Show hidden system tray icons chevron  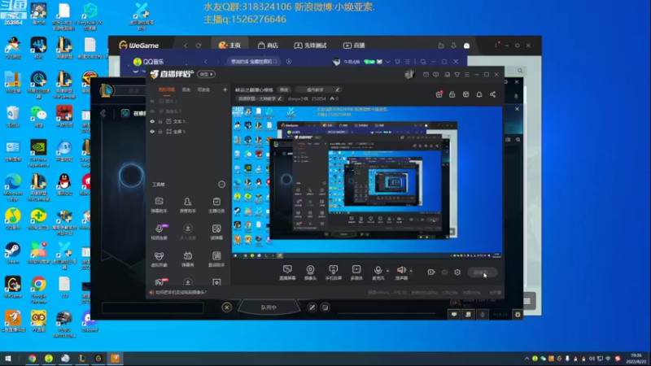pyautogui.click(x=526, y=358)
